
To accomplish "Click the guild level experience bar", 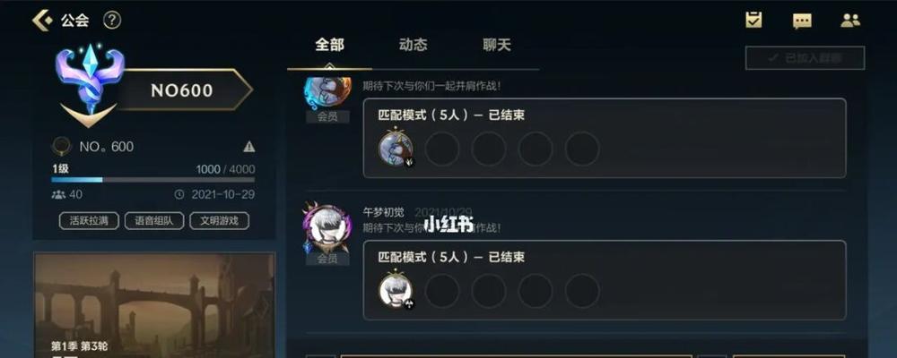I will pos(152,180).
